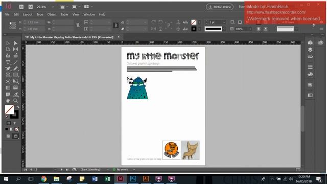Viewport: 327px width, 184px height.
Task: Toggle Formatting Affects Container button
Action: point(9,123)
